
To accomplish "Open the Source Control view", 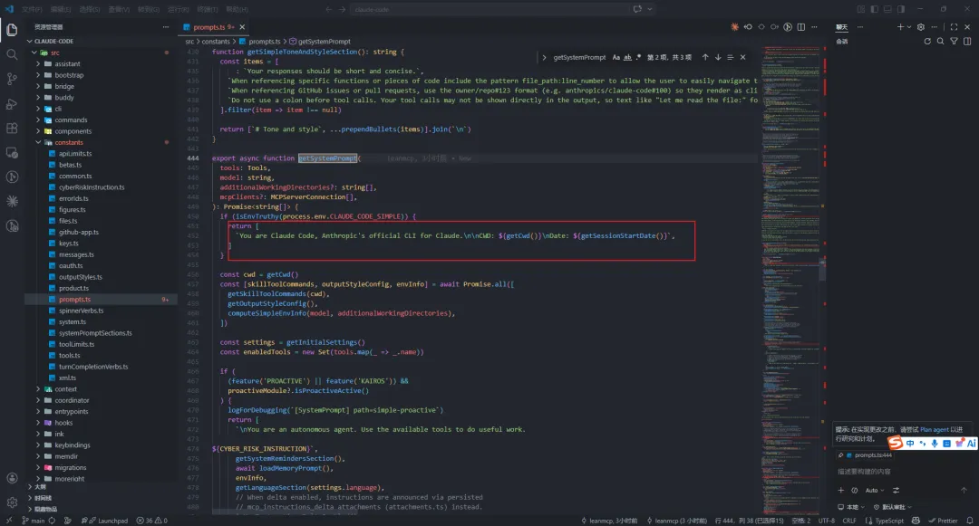I will point(12,79).
